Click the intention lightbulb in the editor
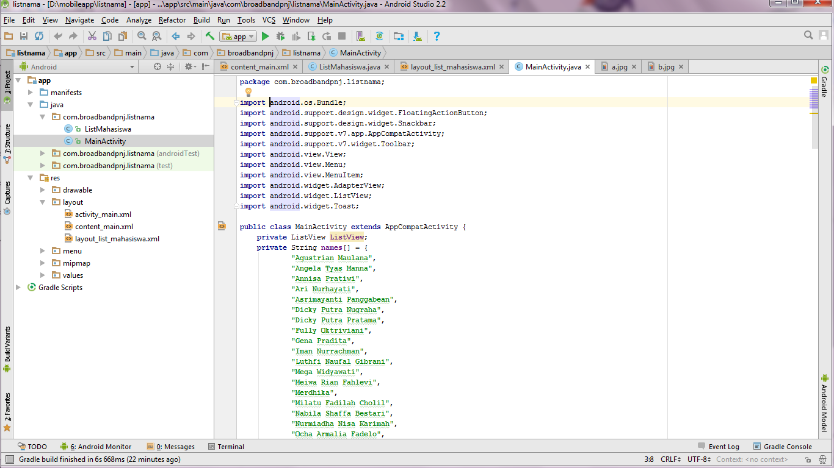Viewport: 834px width, 468px height. [x=248, y=92]
